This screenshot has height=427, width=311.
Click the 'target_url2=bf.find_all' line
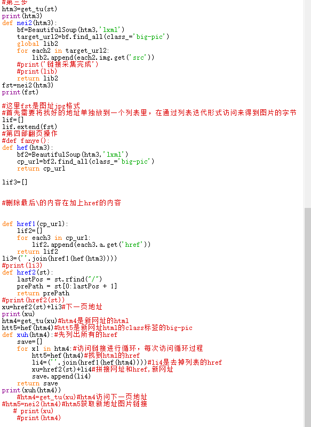coord(93,37)
